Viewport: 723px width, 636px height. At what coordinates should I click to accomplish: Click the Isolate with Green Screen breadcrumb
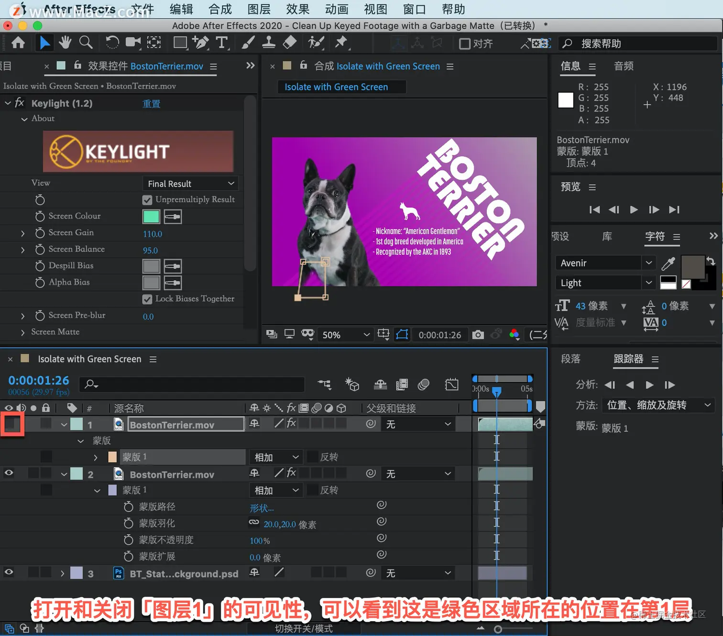tap(336, 87)
